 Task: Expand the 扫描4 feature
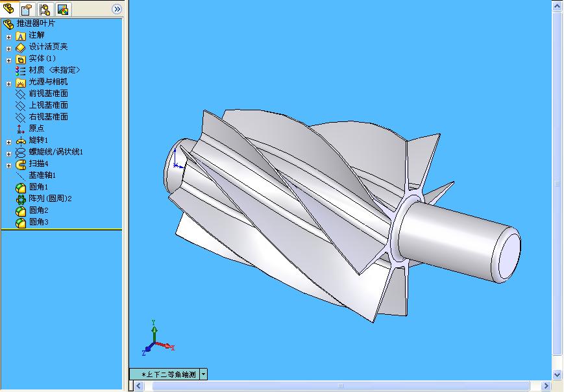[x=8, y=165]
